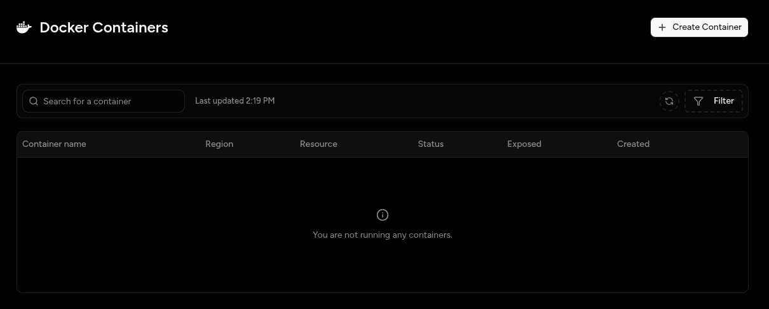Click the Status column header

431,144
